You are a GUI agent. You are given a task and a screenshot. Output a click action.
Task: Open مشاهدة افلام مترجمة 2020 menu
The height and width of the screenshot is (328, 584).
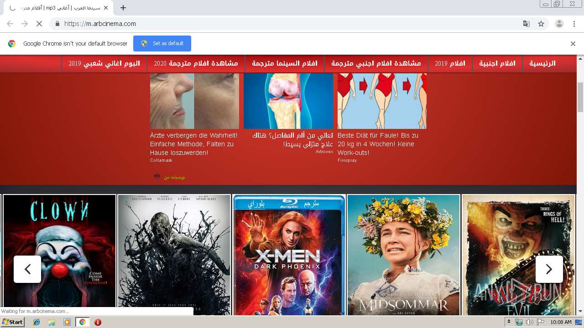click(196, 63)
